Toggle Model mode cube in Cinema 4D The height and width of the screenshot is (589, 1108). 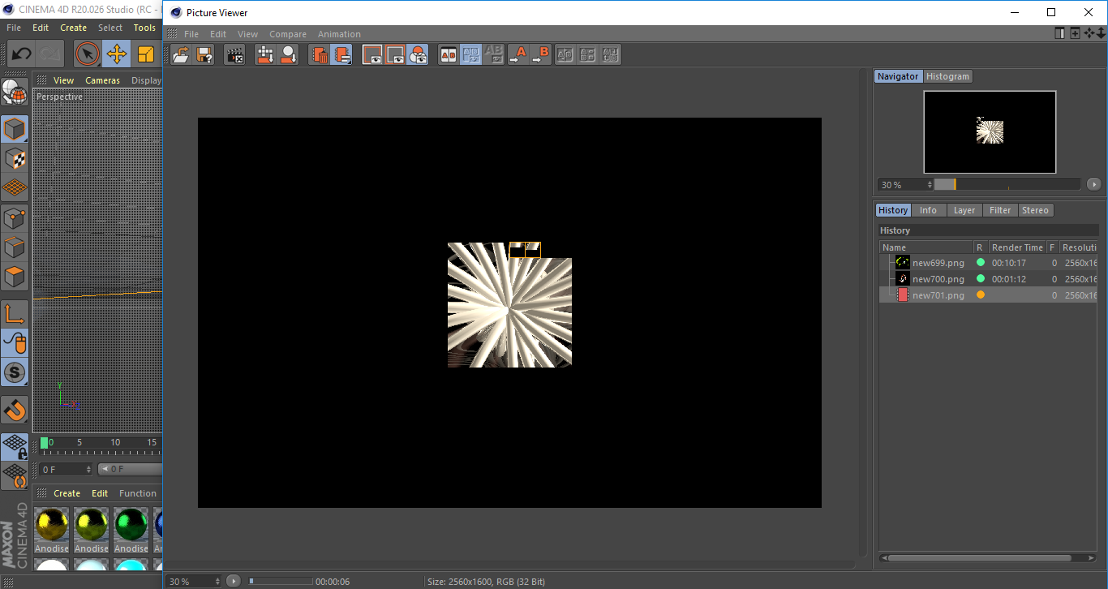click(x=15, y=129)
